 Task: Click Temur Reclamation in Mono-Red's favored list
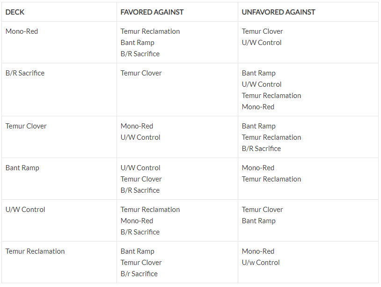click(x=150, y=31)
